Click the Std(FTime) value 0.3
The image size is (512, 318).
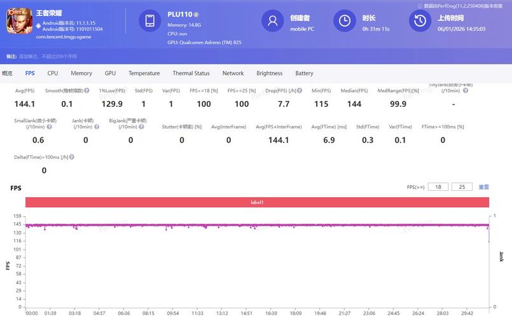click(368, 140)
